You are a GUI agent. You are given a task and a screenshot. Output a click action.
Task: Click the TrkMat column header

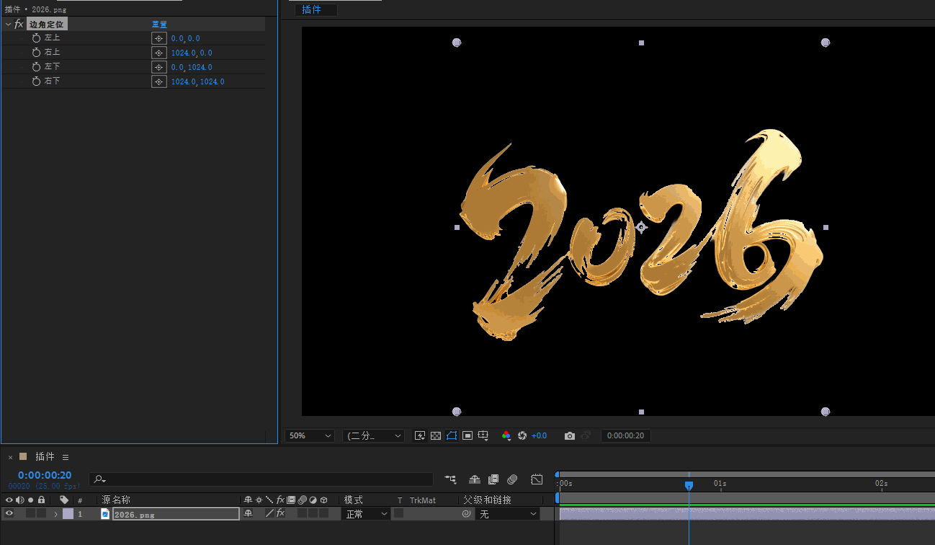(423, 500)
